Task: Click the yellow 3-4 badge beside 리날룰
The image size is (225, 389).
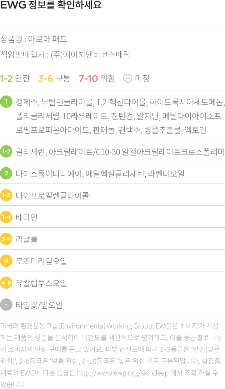Action: [6, 239]
